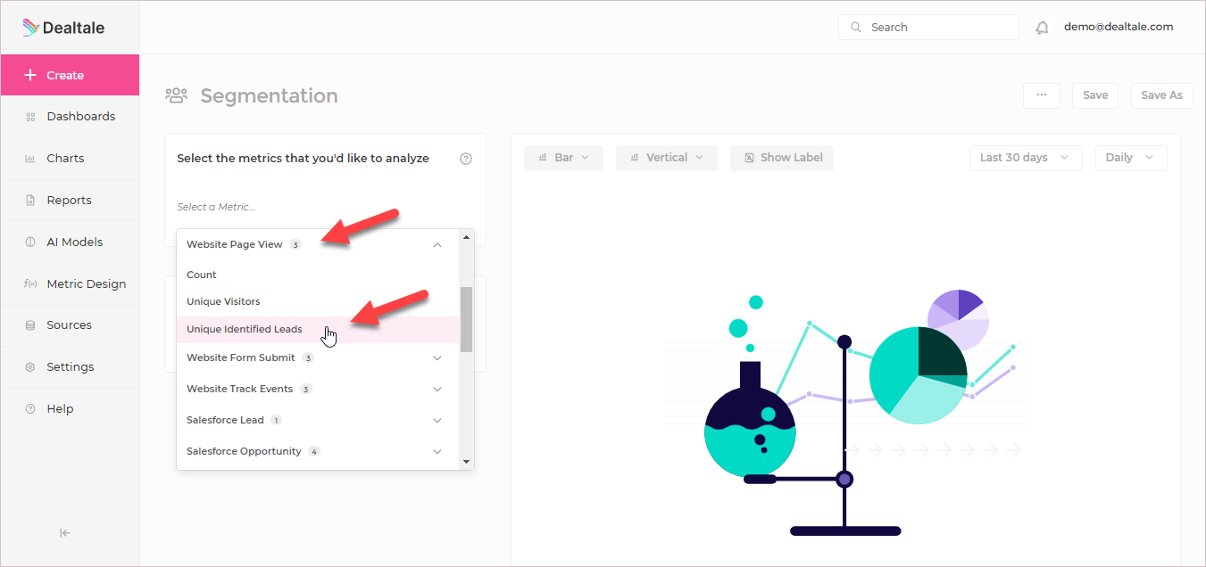Open the three-dots more options button

coord(1042,95)
